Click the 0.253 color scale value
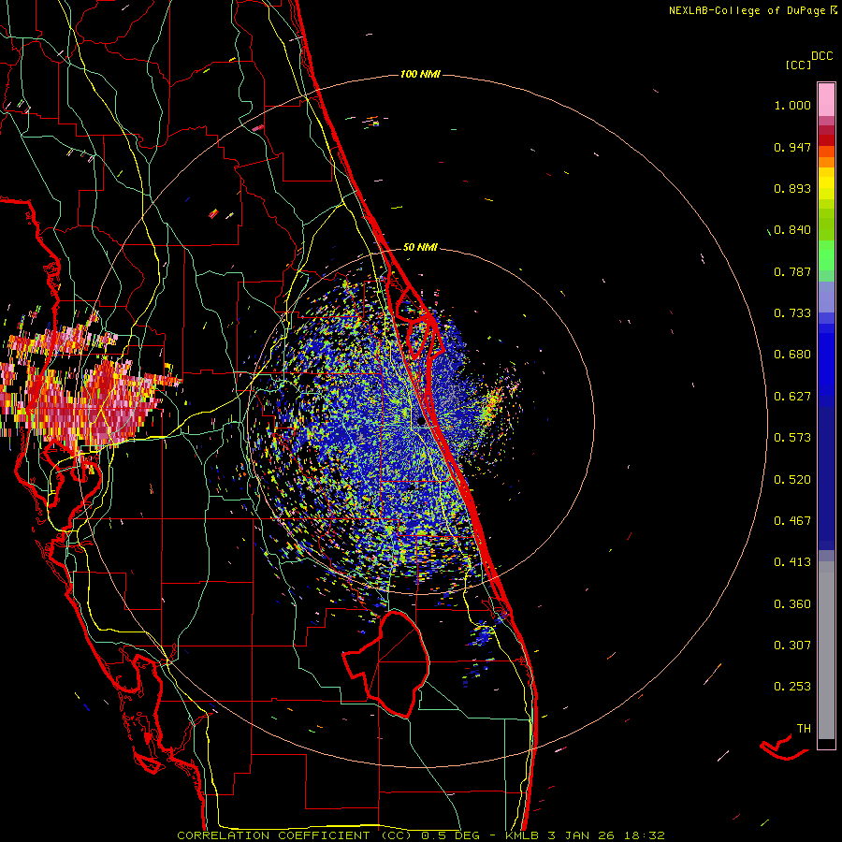This screenshot has height=842, width=842. [792, 687]
